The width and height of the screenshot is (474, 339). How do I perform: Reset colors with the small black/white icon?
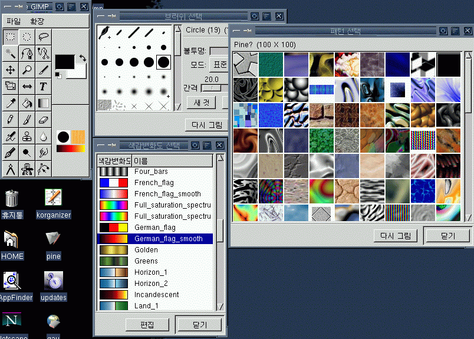pyautogui.click(x=58, y=75)
